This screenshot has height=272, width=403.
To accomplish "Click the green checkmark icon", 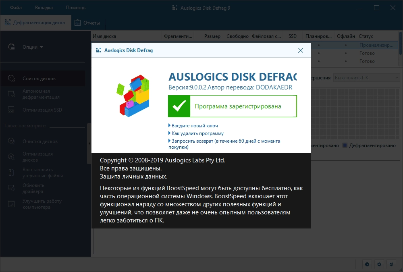I will click(x=179, y=106).
